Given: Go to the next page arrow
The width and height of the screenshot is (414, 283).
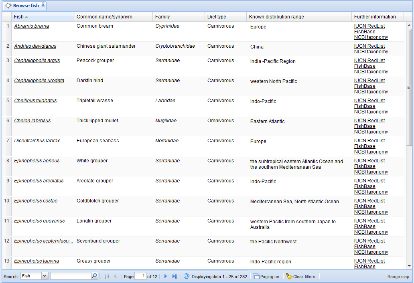Looking at the screenshot, I should coord(166,276).
